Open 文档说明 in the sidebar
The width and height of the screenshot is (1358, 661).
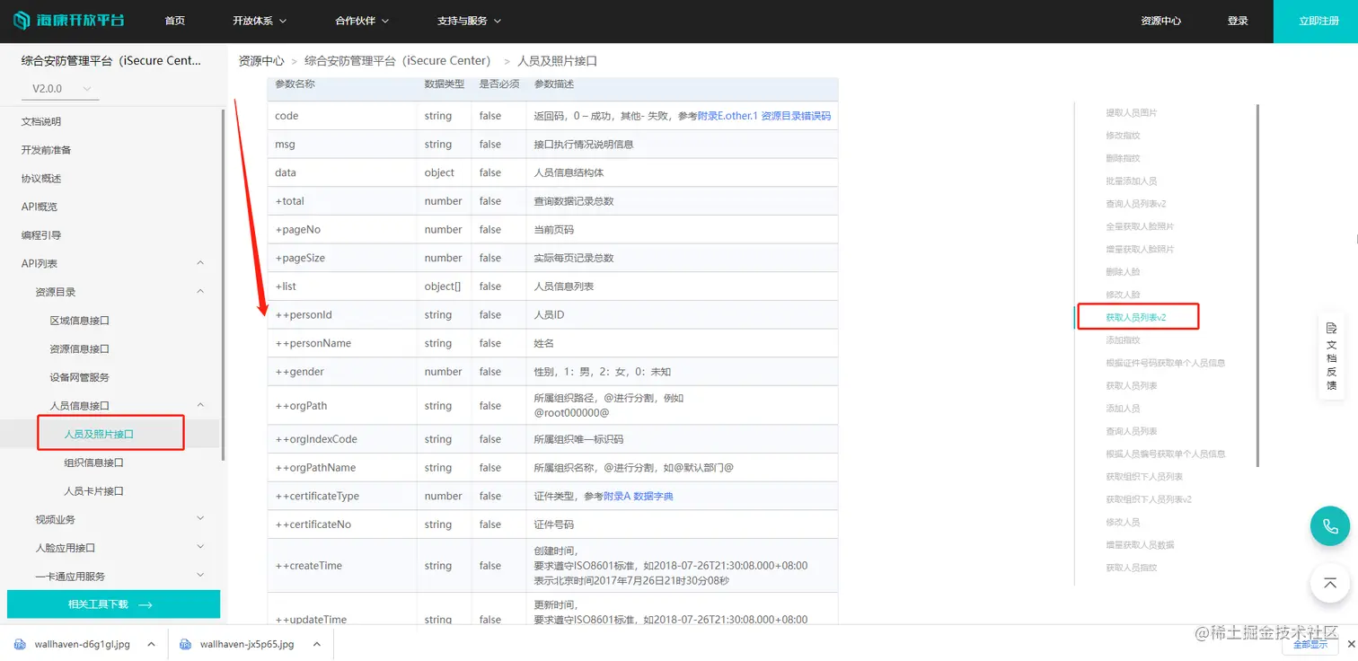[41, 121]
